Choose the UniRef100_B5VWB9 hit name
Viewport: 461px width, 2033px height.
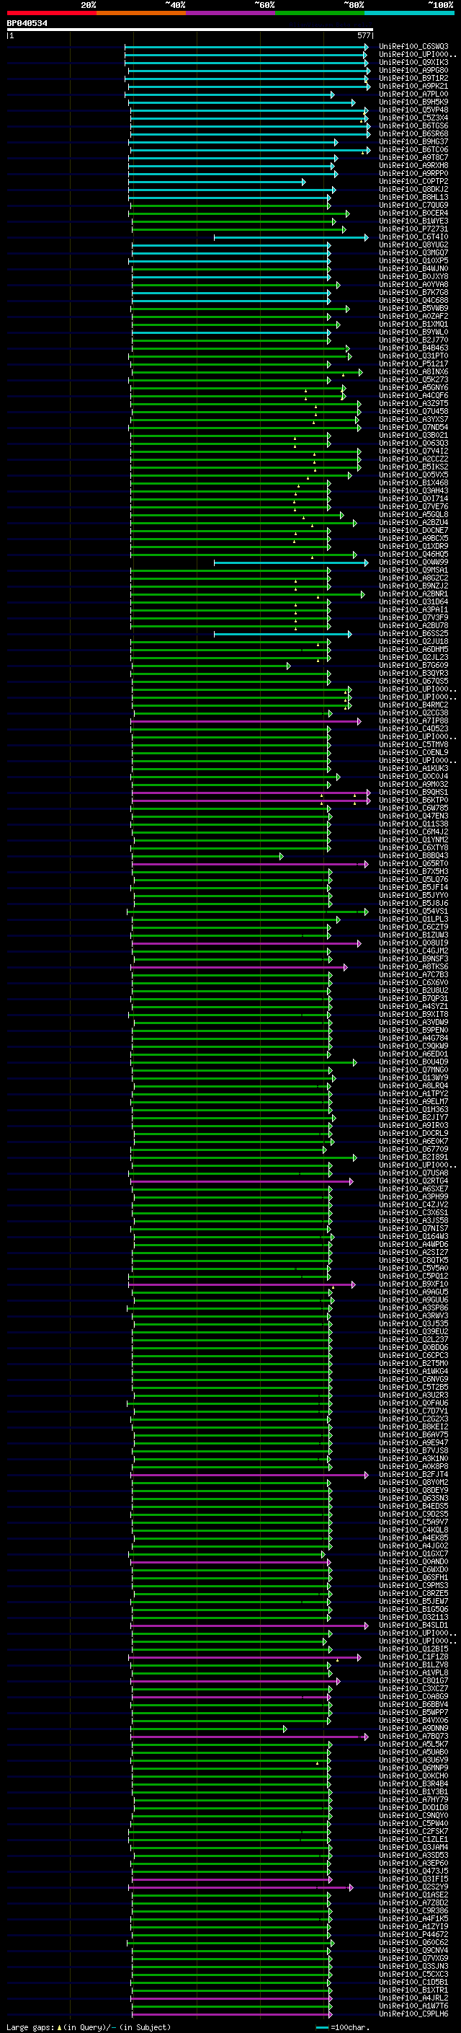click(x=413, y=308)
